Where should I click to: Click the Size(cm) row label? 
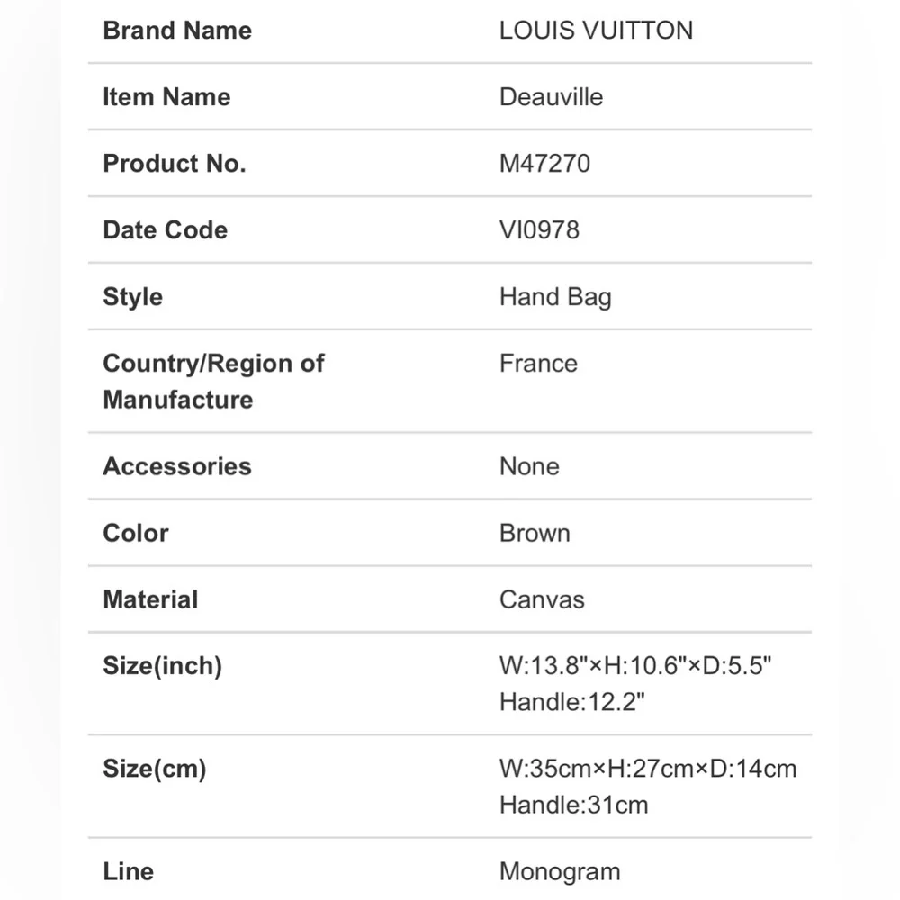(154, 769)
